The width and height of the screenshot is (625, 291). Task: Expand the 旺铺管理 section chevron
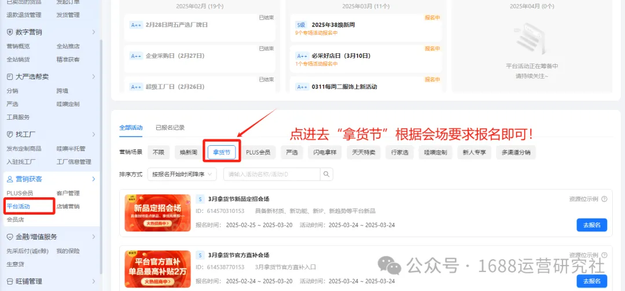[94, 281]
